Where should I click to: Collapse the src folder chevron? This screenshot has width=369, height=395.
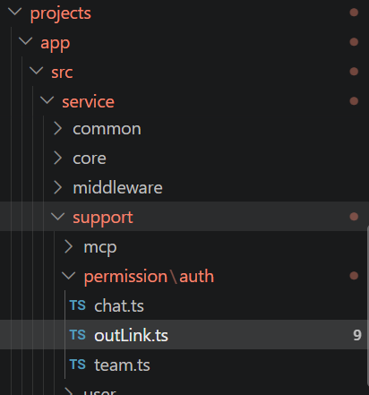click(x=37, y=71)
